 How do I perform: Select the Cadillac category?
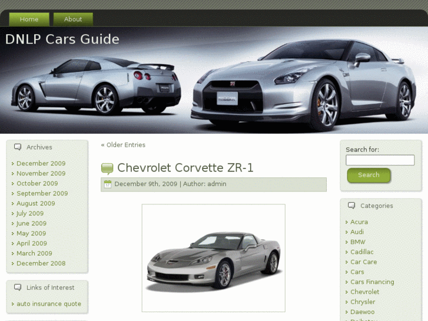(x=362, y=252)
